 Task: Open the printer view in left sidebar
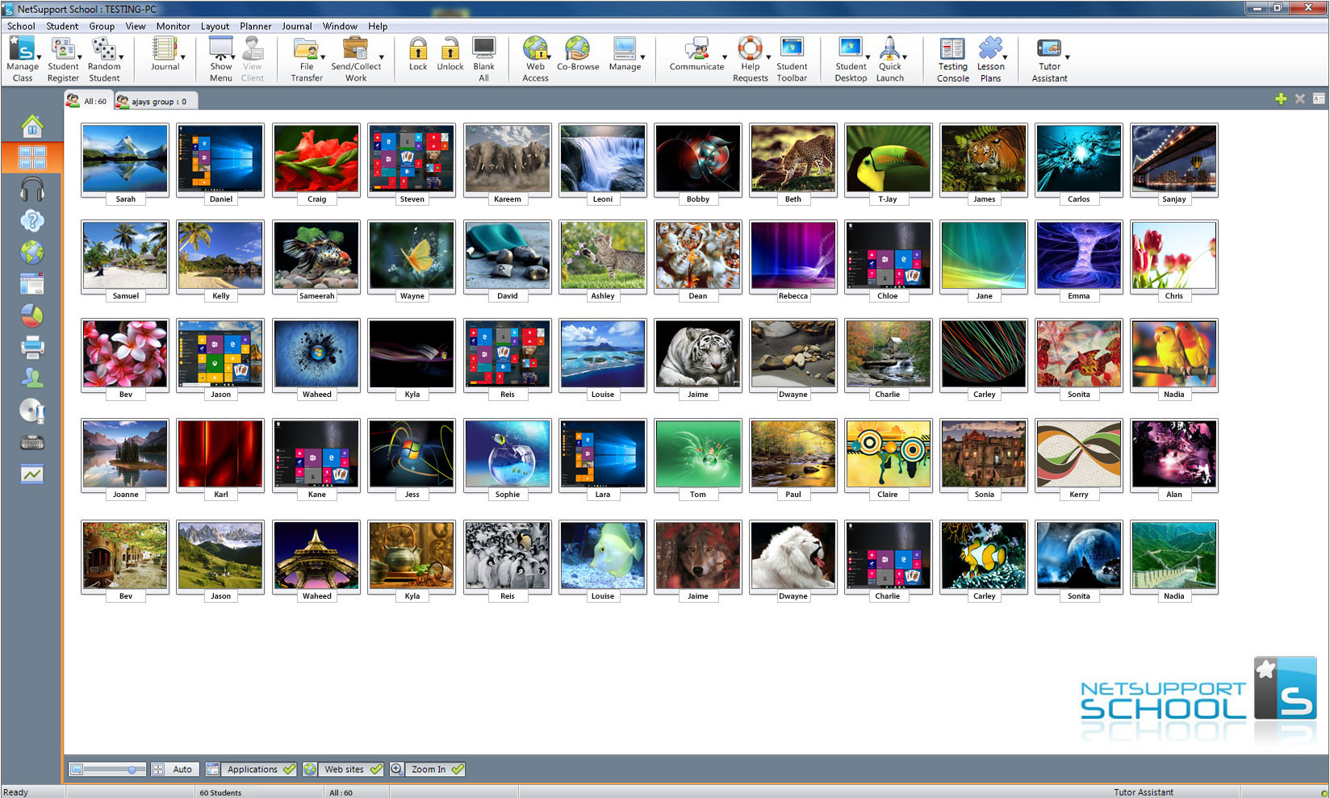point(32,348)
